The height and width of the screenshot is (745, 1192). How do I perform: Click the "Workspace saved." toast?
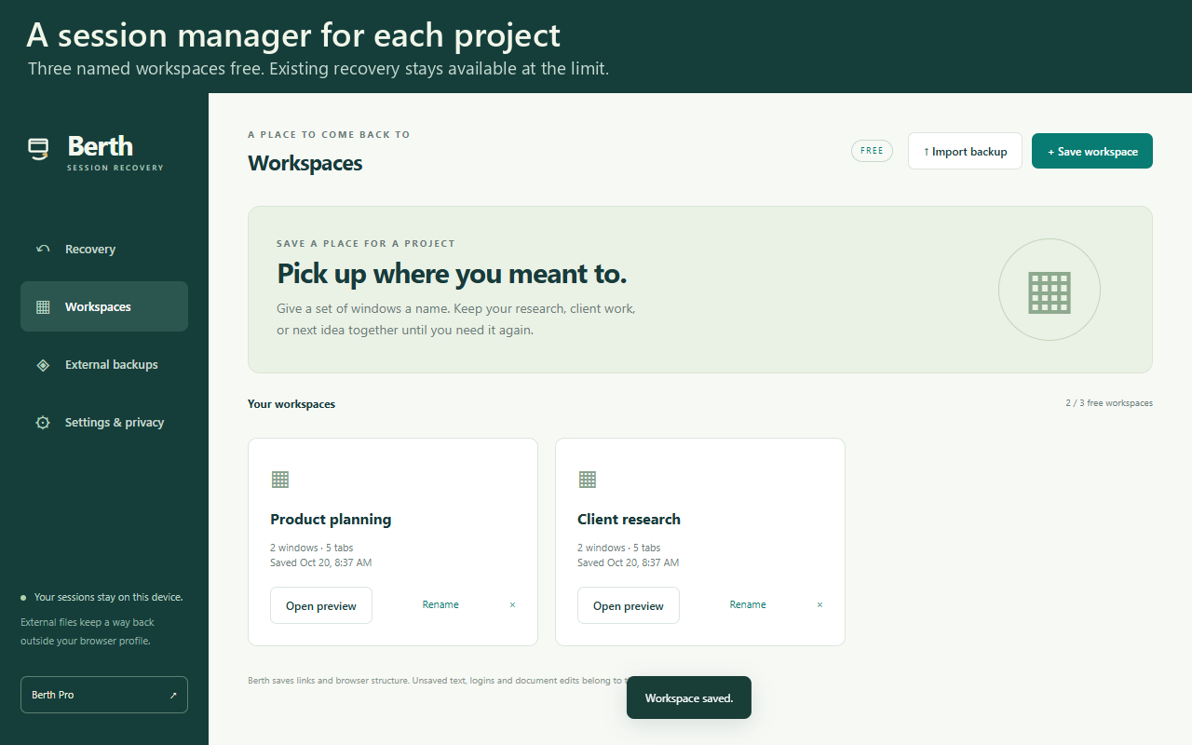(x=689, y=698)
